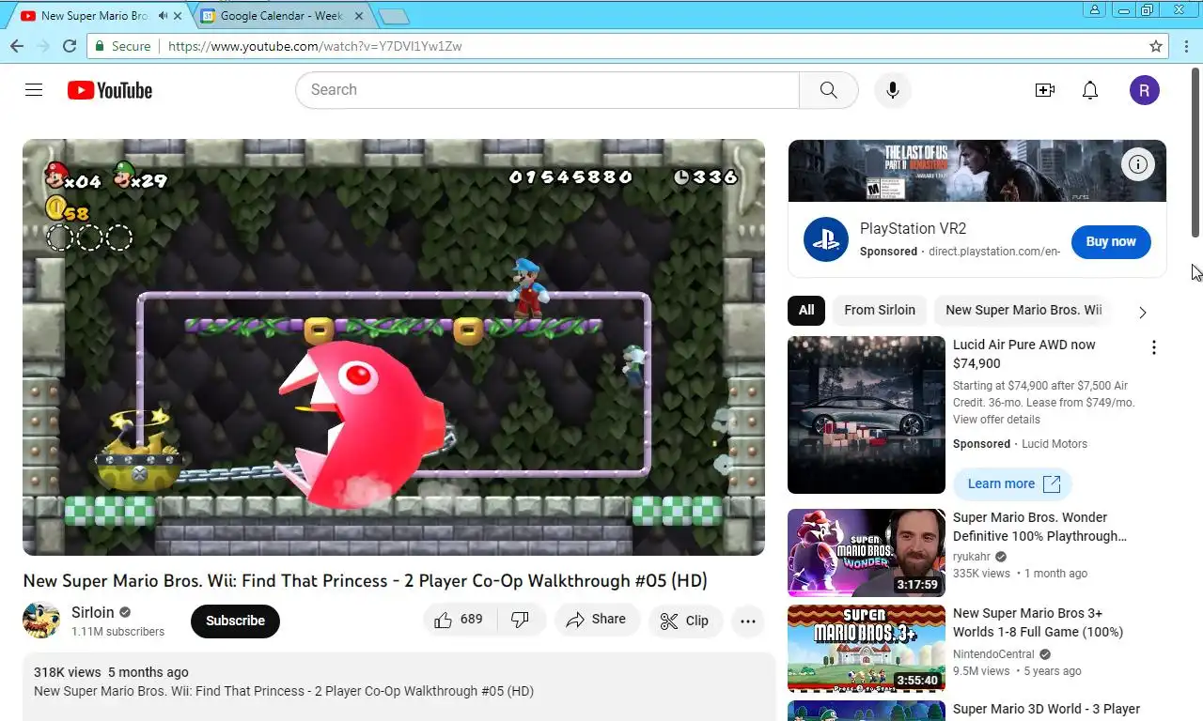Select the All filter chip

(x=806, y=310)
